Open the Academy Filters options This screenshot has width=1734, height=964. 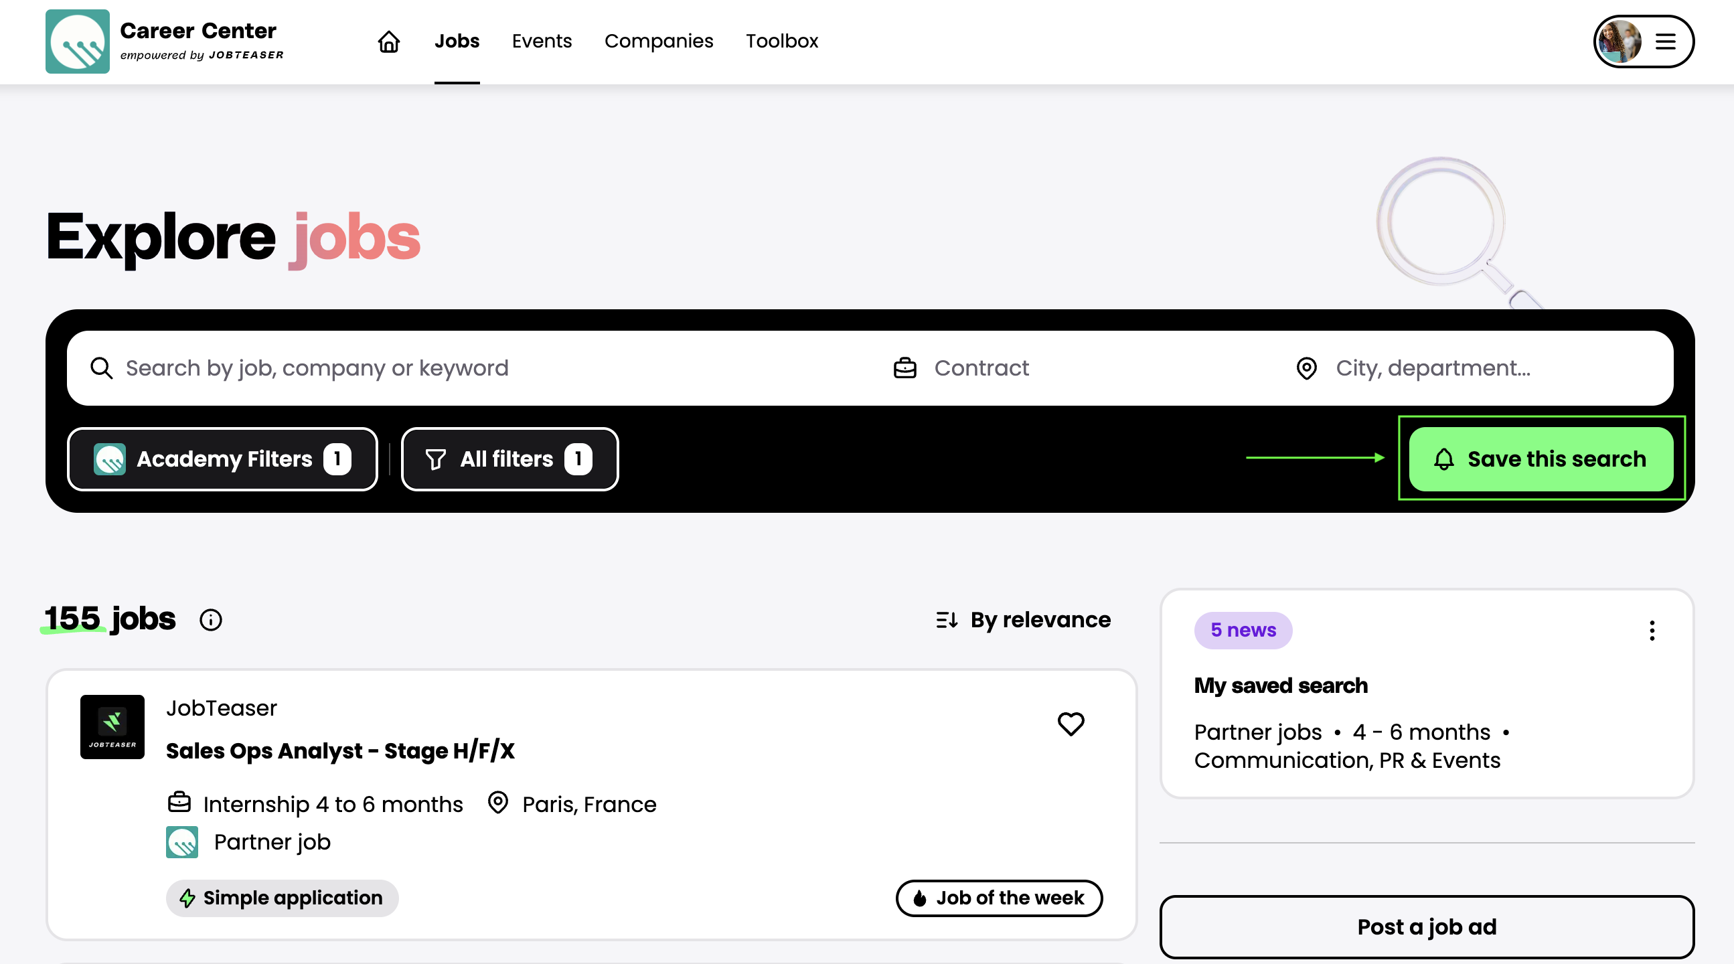[222, 459]
